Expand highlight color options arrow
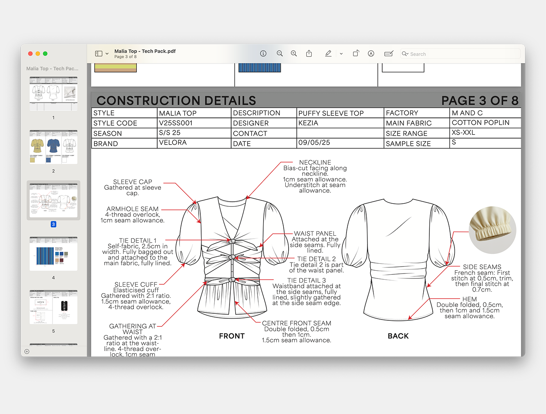This screenshot has width=546, height=414. (x=341, y=54)
